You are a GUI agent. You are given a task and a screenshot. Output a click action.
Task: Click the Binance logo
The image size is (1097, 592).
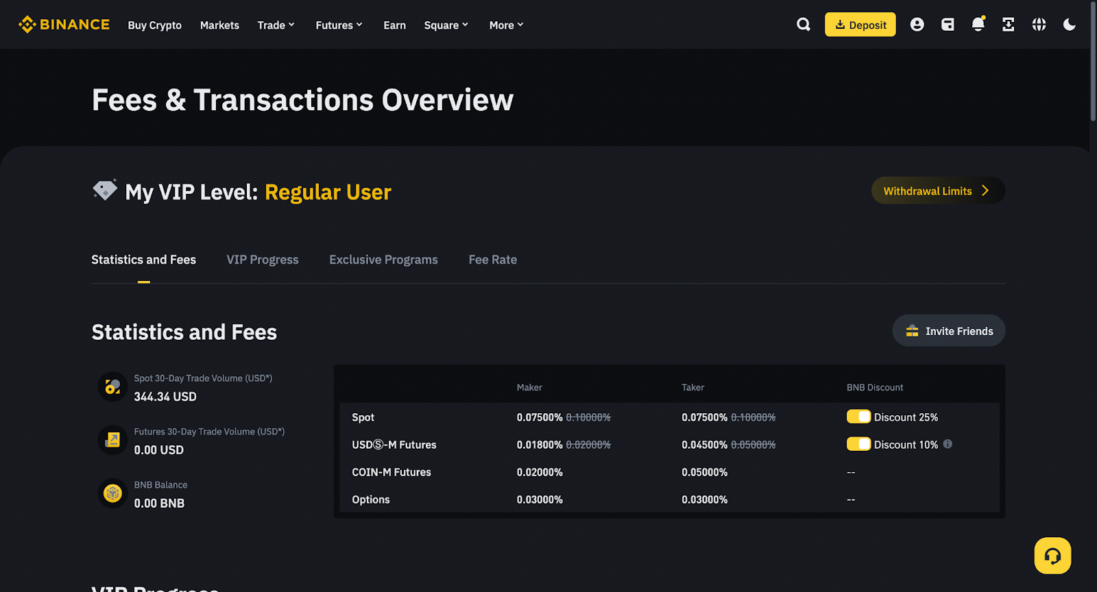click(64, 25)
